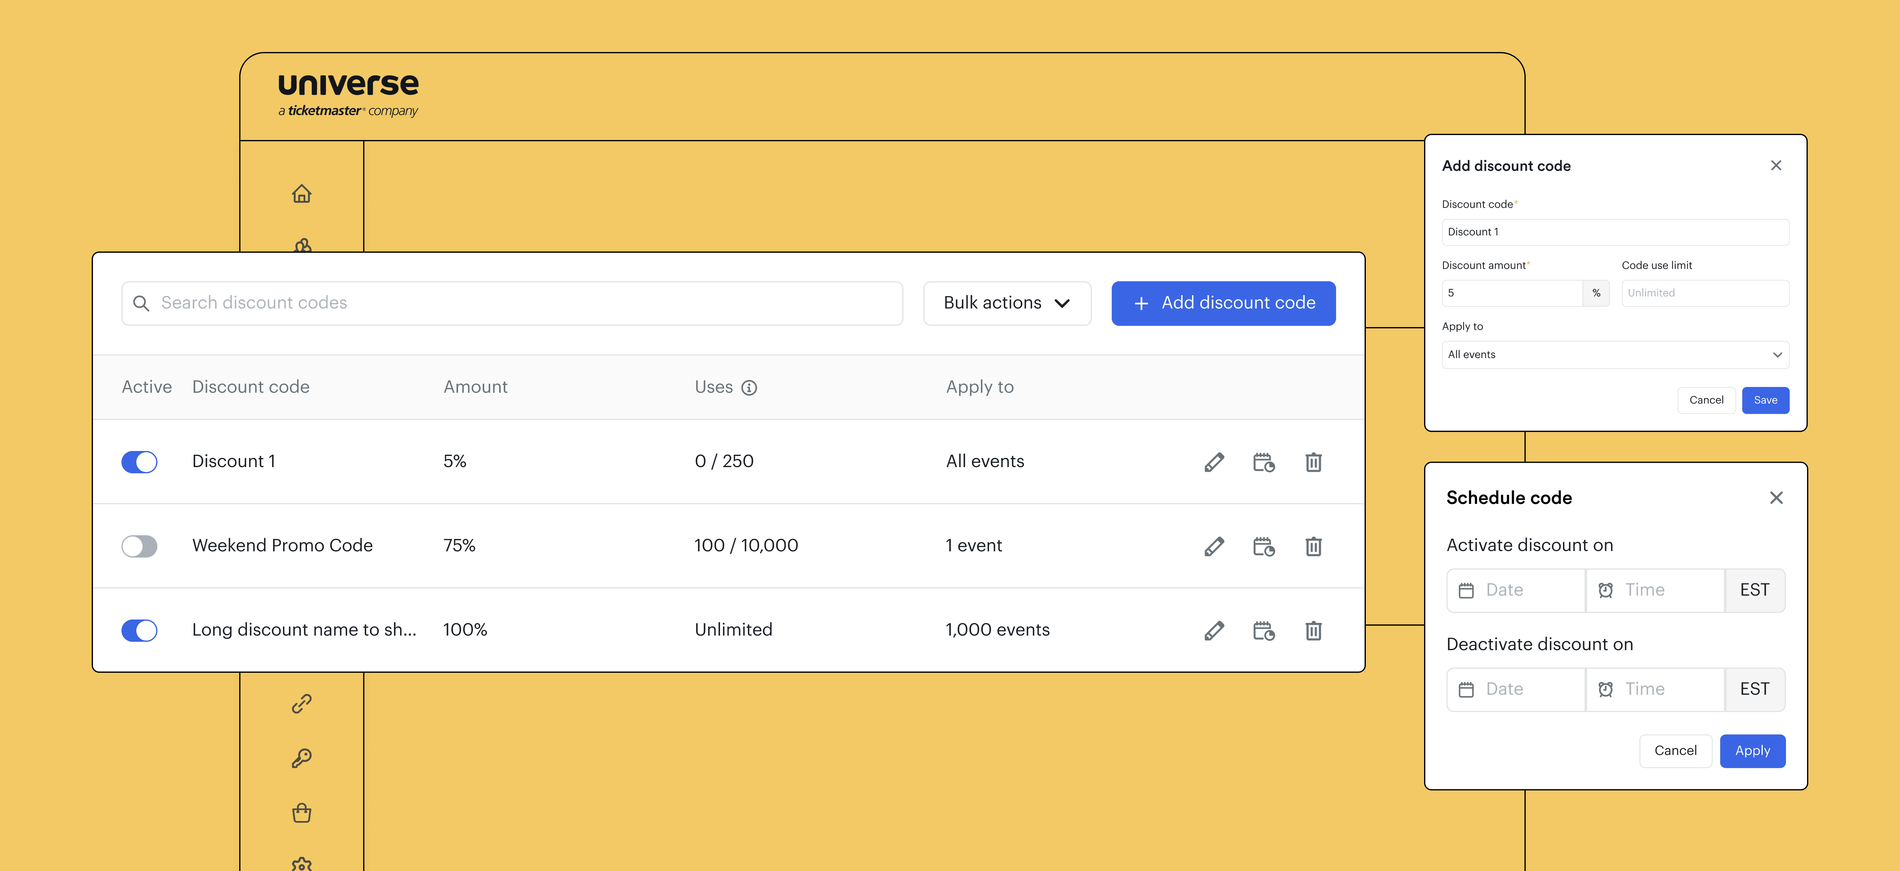The width and height of the screenshot is (1900, 871).
Task: Expand the All events Apply to dropdown
Action: 1615,355
